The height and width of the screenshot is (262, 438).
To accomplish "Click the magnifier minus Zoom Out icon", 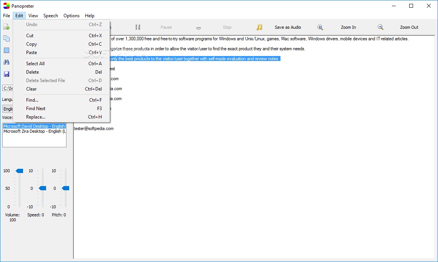I will pos(380,27).
